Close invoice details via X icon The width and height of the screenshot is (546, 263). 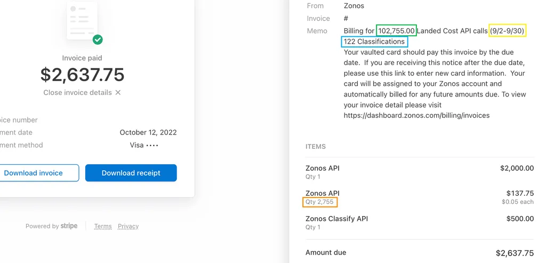click(x=118, y=93)
